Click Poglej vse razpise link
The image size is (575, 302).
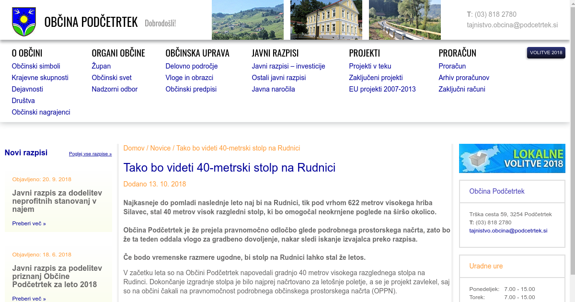pyautogui.click(x=90, y=154)
